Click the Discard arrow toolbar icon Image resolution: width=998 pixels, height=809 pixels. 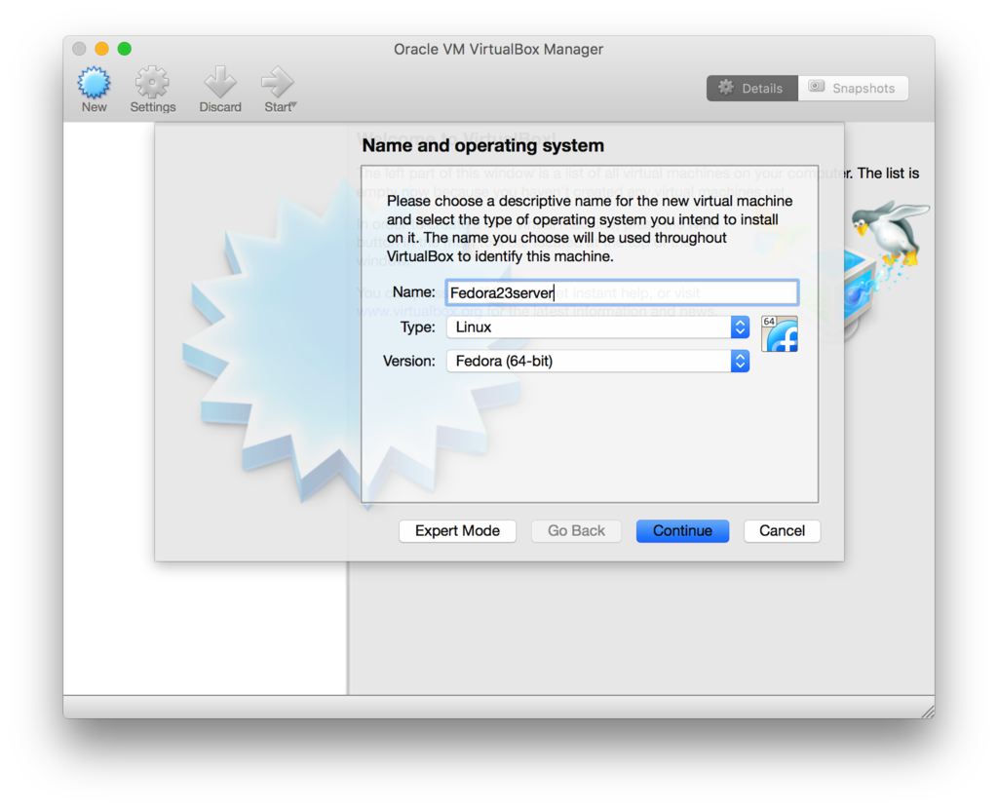tap(220, 83)
